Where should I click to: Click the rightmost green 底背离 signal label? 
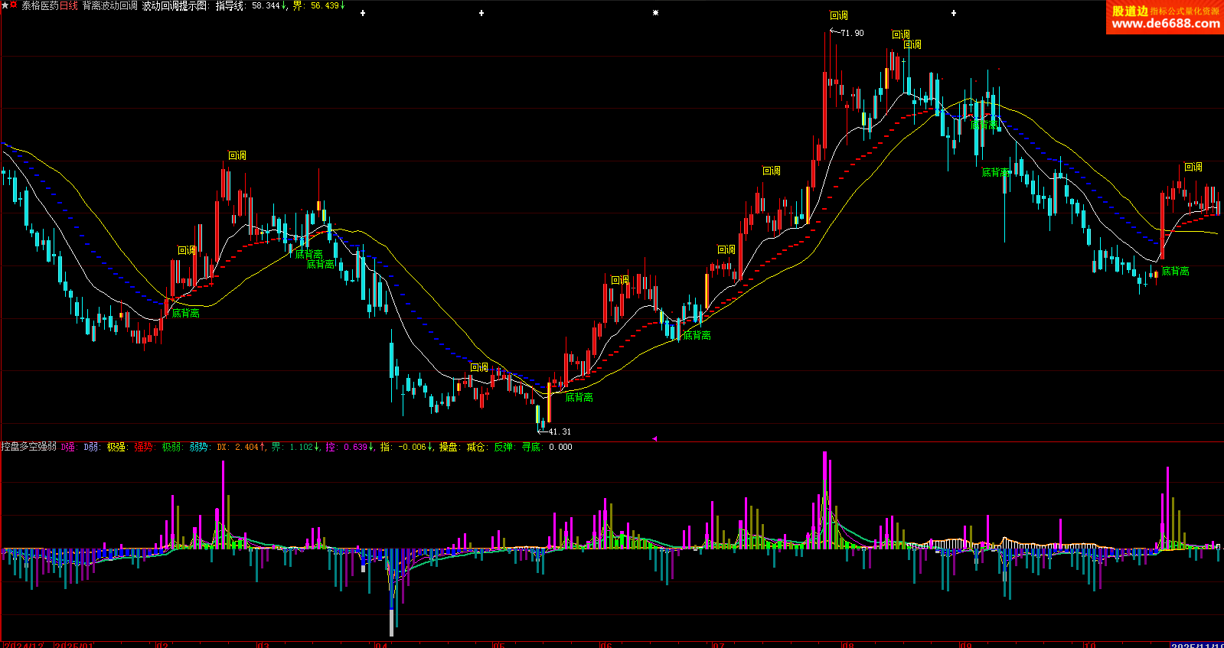point(1175,271)
